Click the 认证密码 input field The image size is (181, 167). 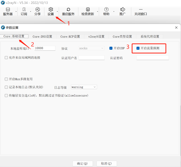(x=153, y=58)
